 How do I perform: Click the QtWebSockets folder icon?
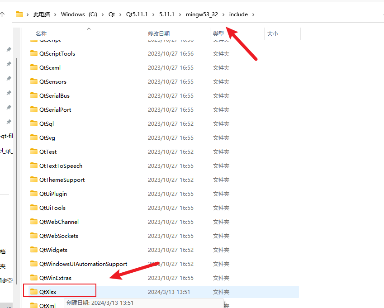coord(34,236)
